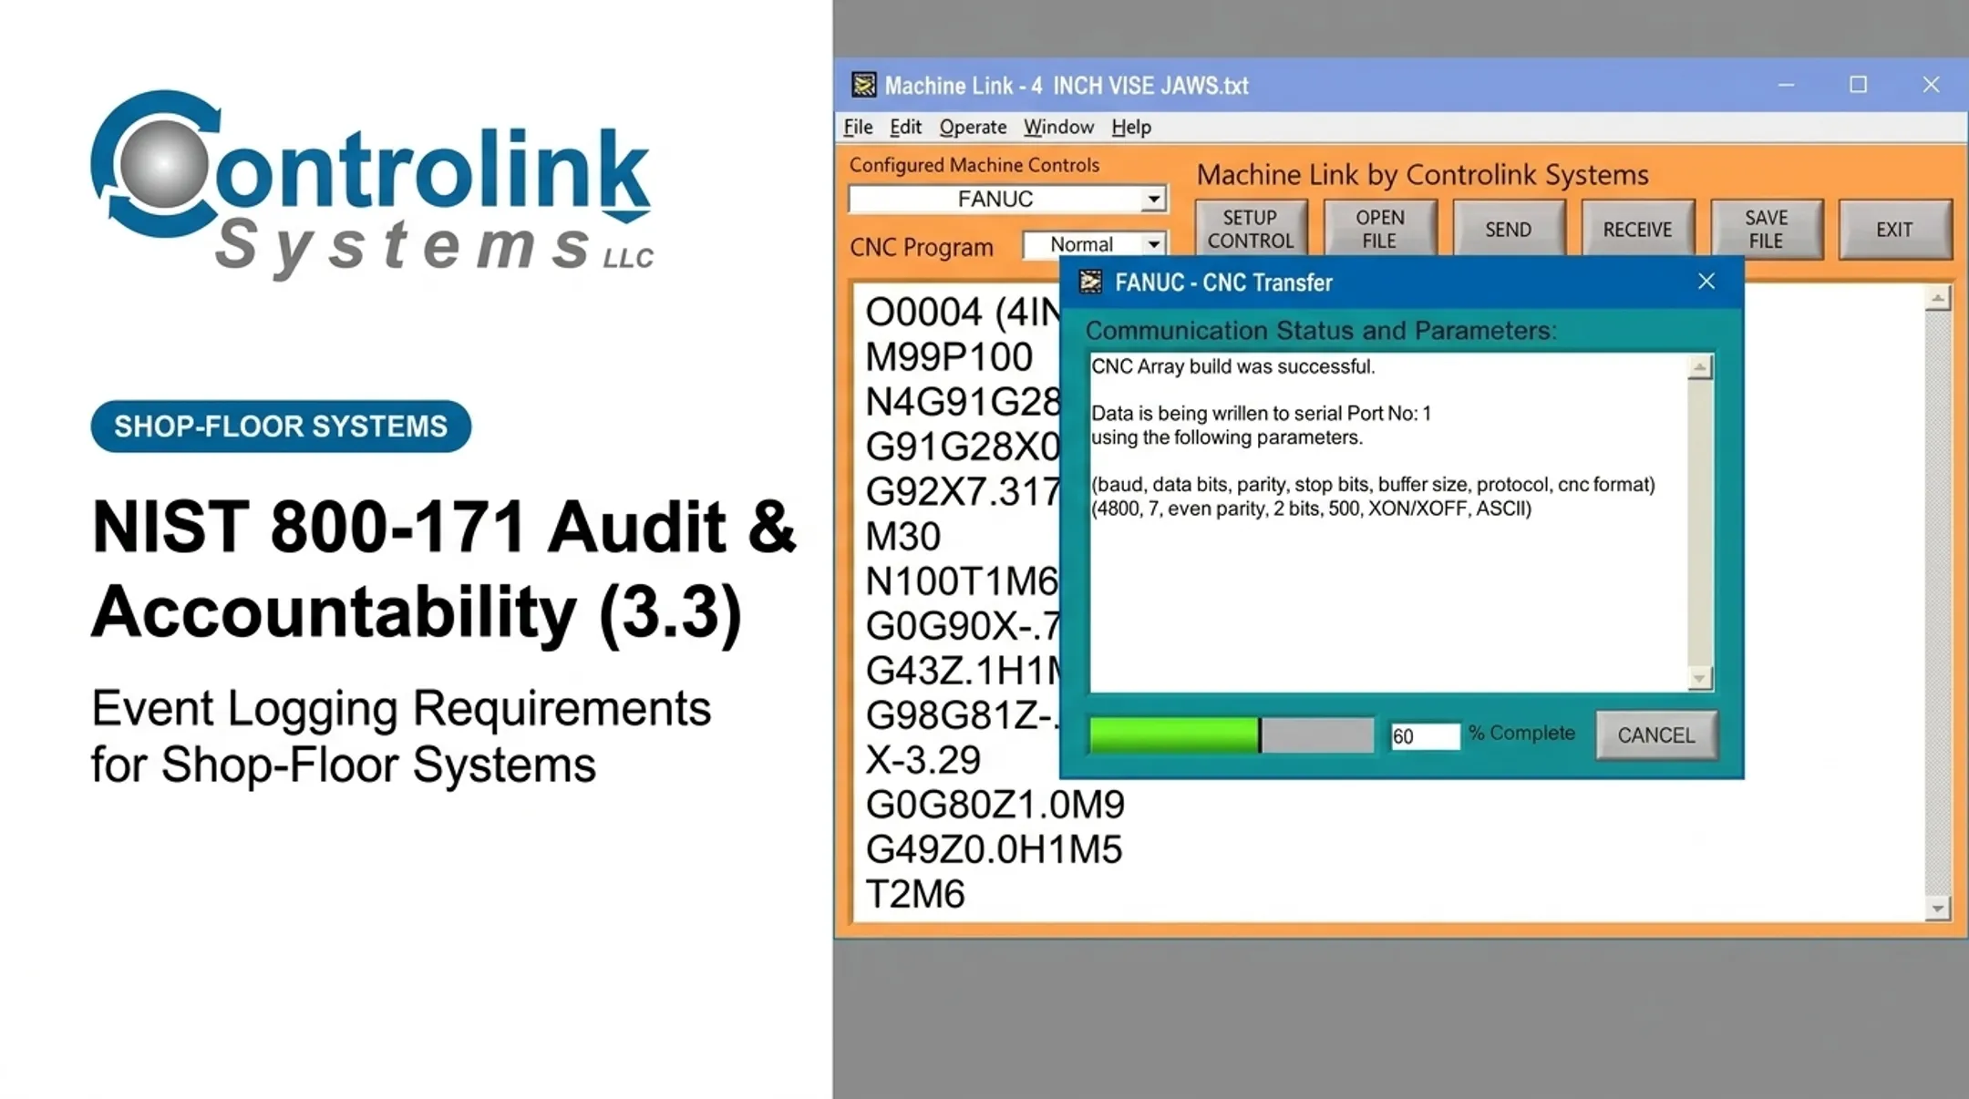Click the status box scroll up arrow
The image size is (1969, 1099).
[1699, 367]
